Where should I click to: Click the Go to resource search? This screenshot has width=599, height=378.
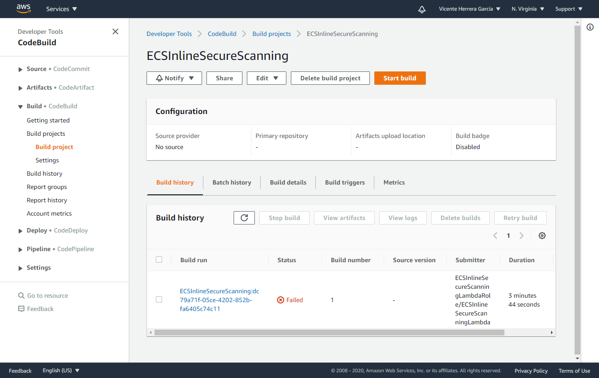pyautogui.click(x=43, y=295)
